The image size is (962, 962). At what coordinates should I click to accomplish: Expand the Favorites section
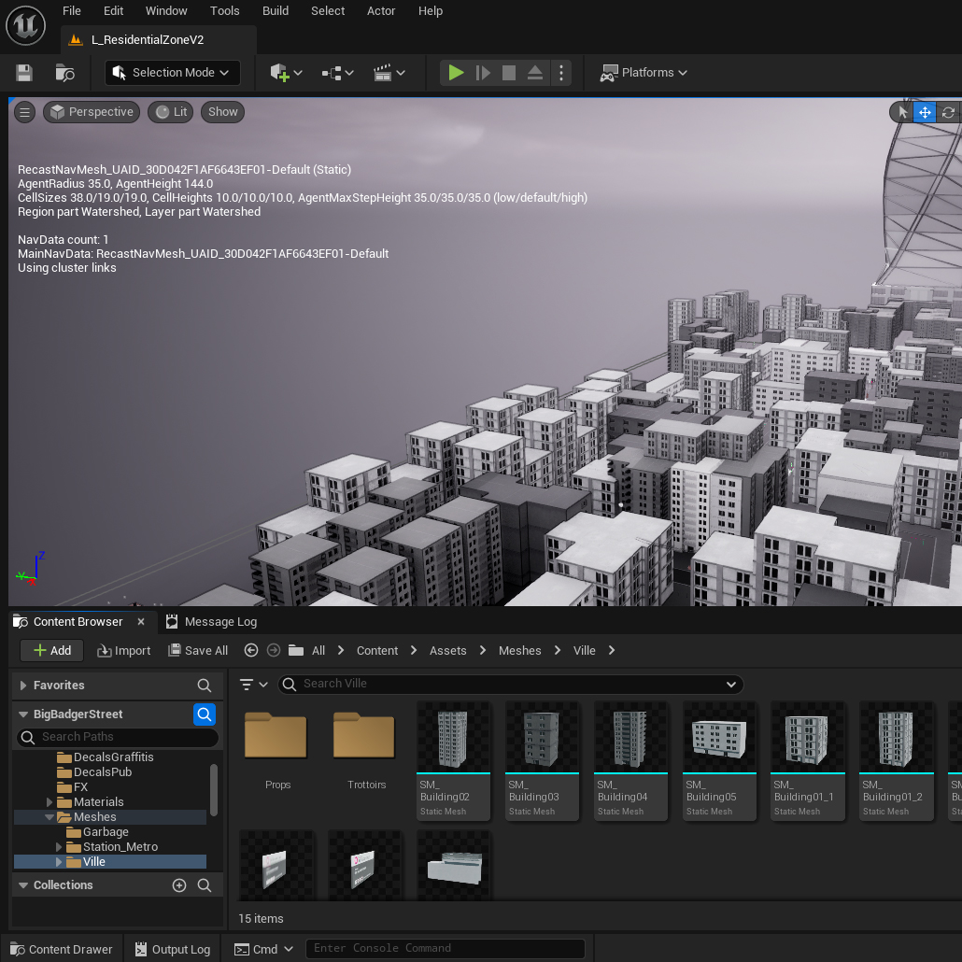23,686
